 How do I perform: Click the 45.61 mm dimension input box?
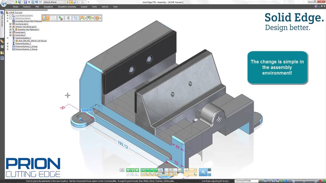point(86,110)
